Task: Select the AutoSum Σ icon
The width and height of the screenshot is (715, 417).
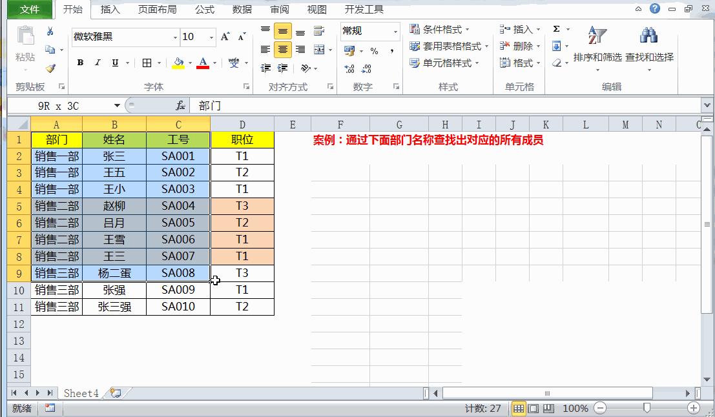Action: pos(556,29)
